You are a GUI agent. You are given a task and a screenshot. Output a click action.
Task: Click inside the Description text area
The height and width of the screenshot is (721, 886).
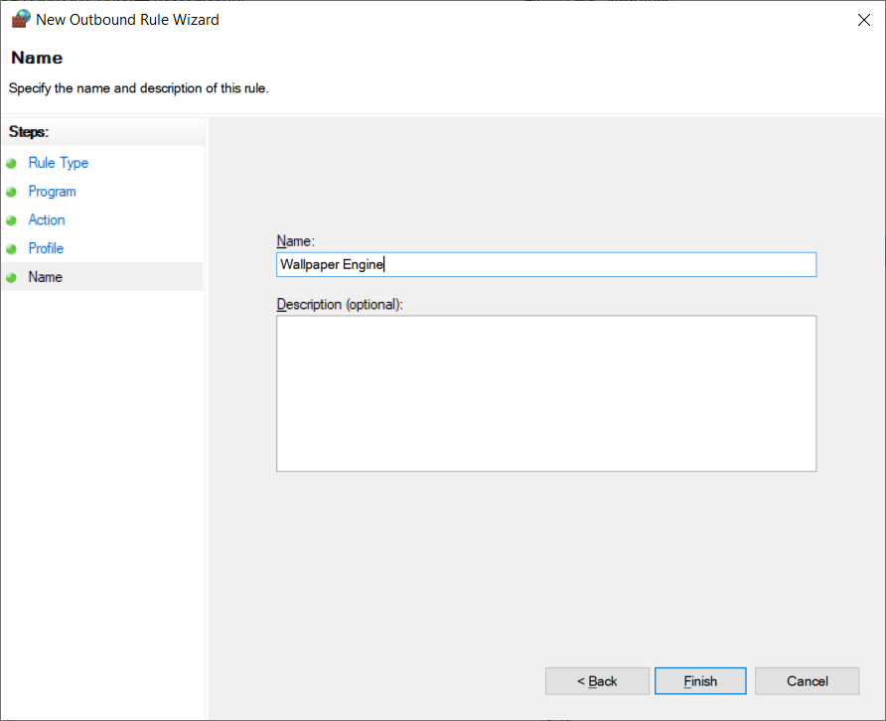[x=545, y=393]
